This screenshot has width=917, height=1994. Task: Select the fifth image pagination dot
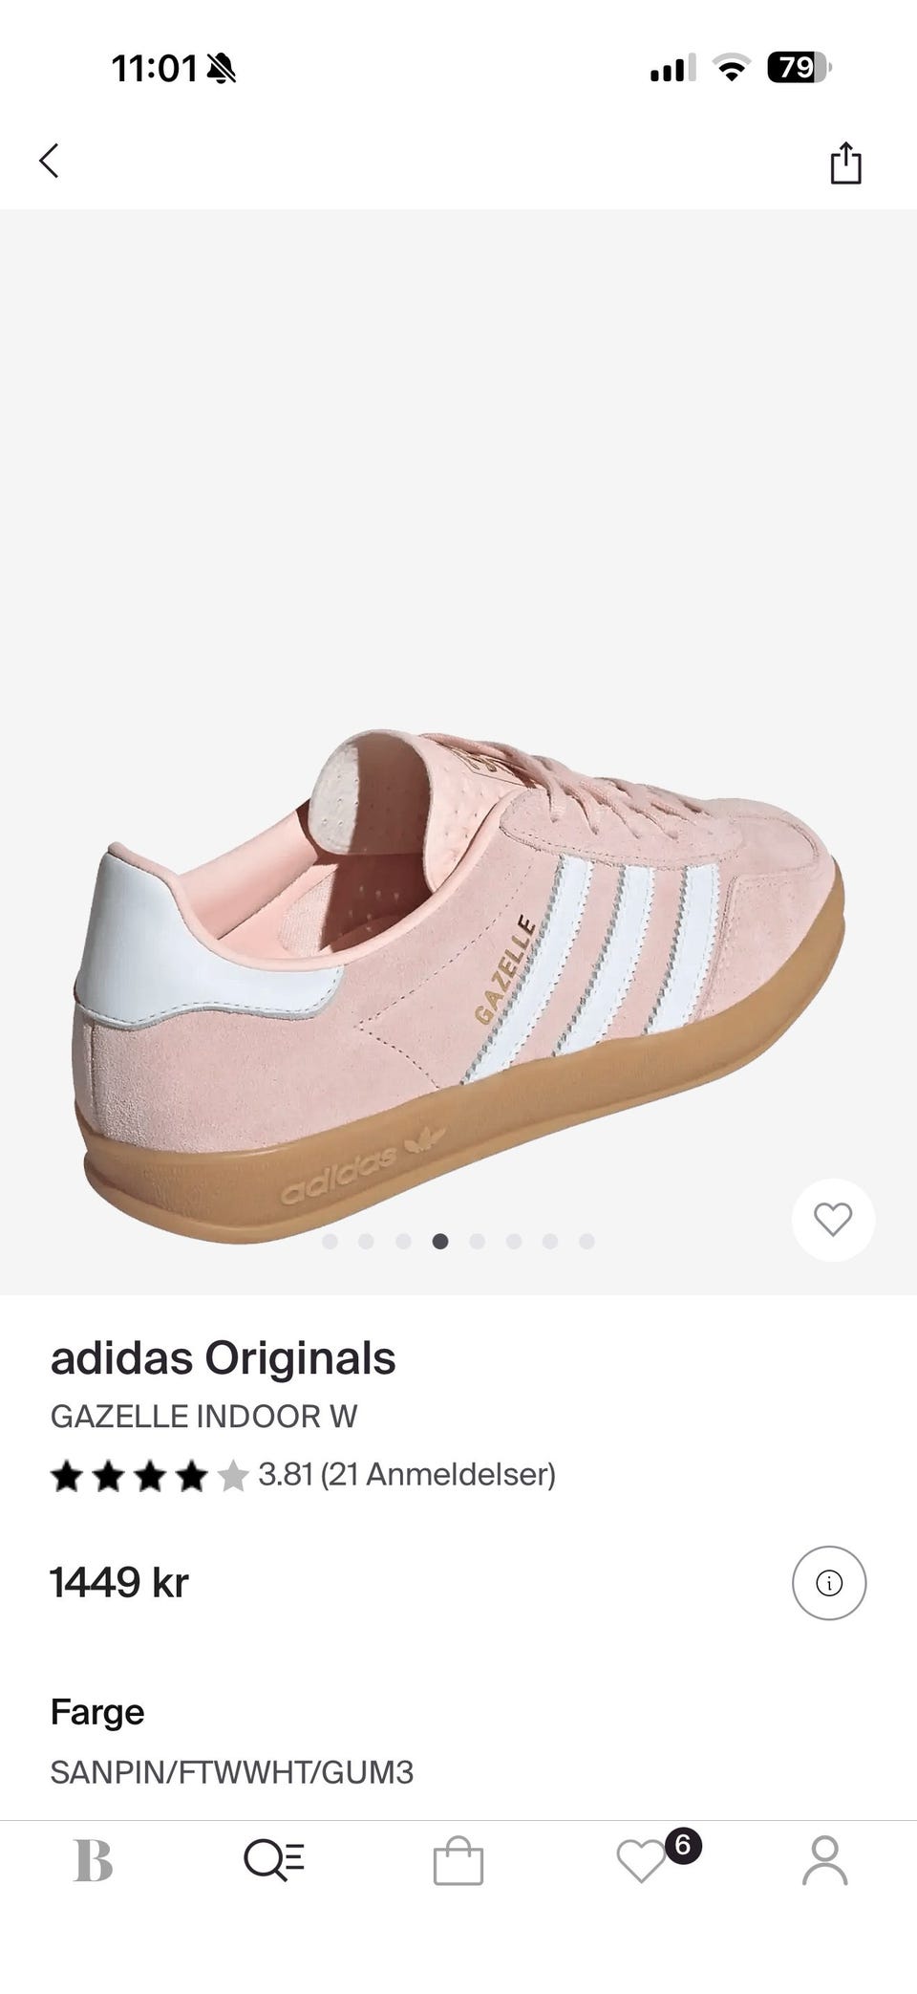tap(478, 1242)
